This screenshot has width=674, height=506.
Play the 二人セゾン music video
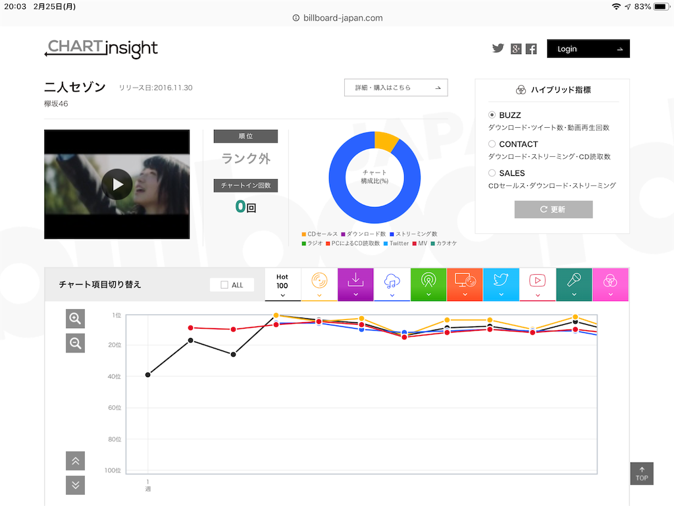117,184
